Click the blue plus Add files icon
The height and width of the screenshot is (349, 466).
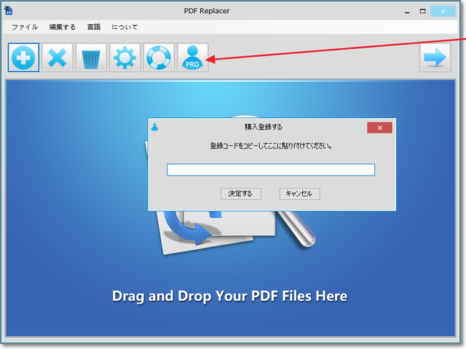click(23, 58)
